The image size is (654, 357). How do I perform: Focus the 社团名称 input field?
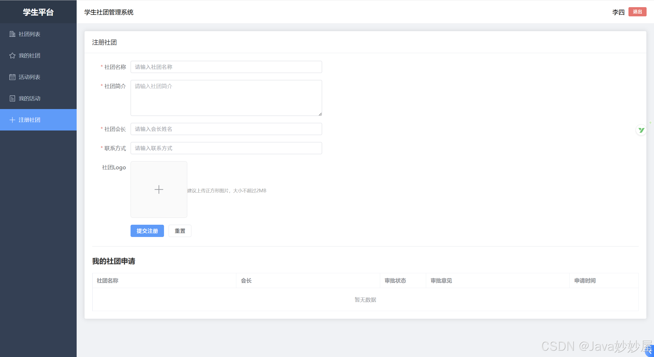(226, 67)
